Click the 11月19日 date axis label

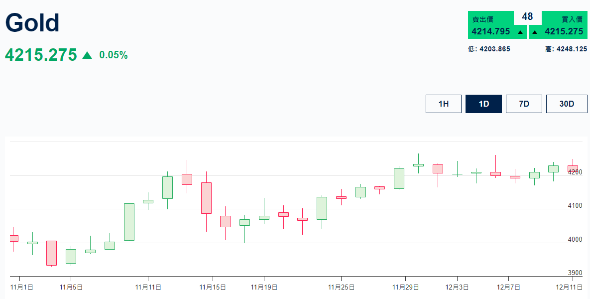(x=264, y=287)
